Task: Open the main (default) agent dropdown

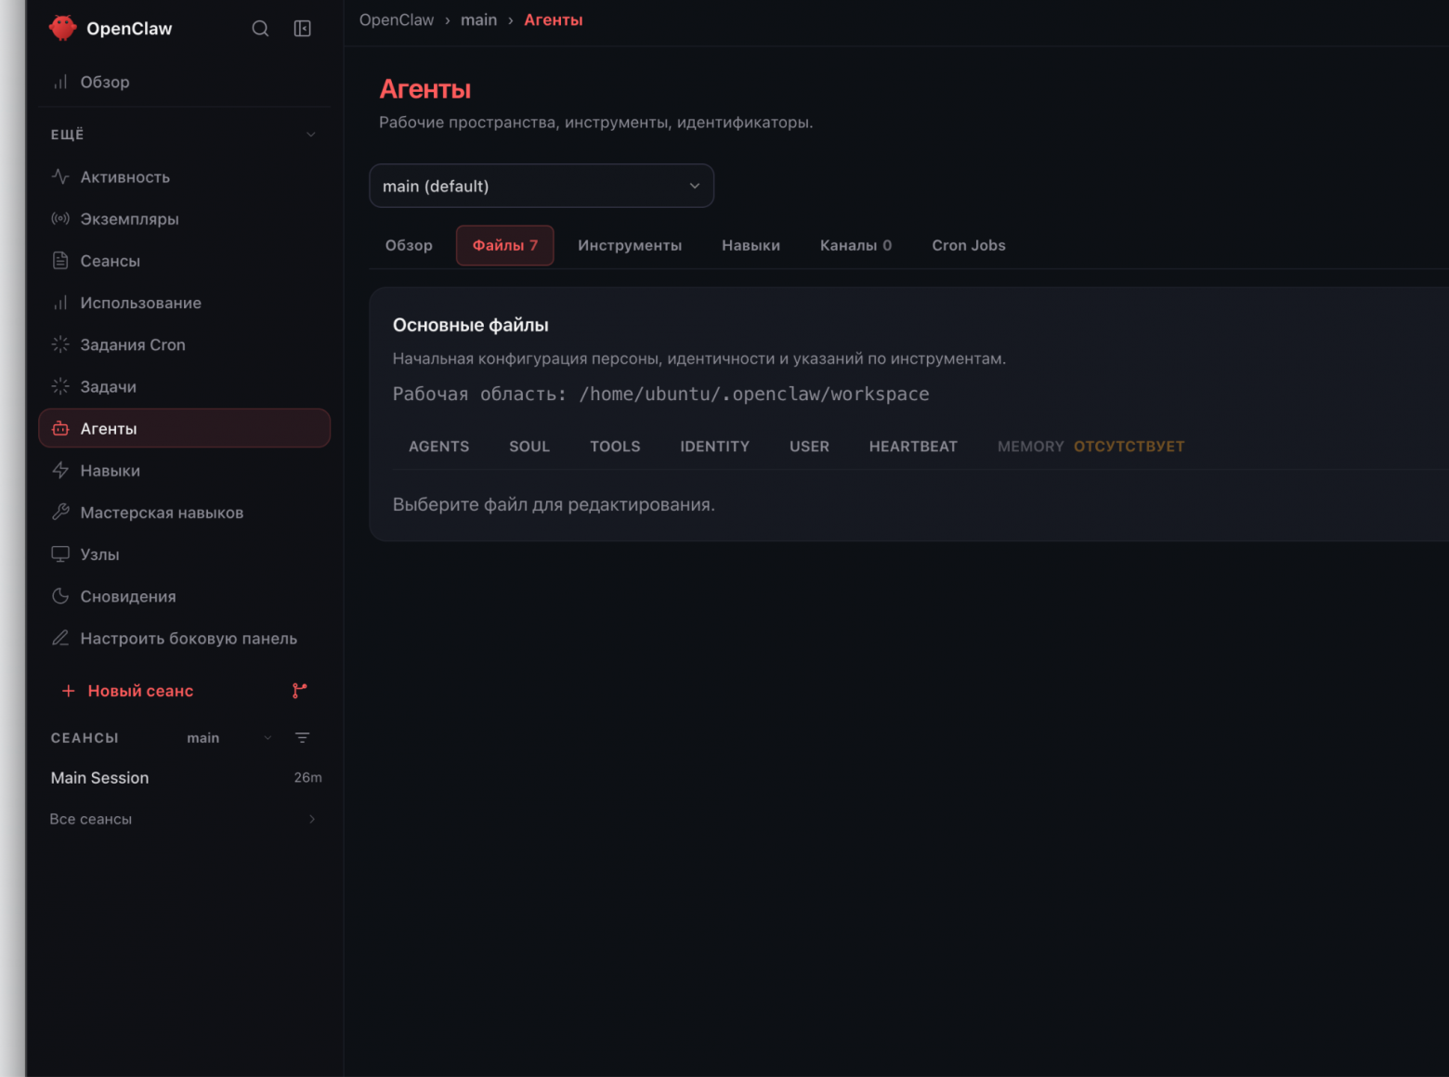Action: click(542, 186)
